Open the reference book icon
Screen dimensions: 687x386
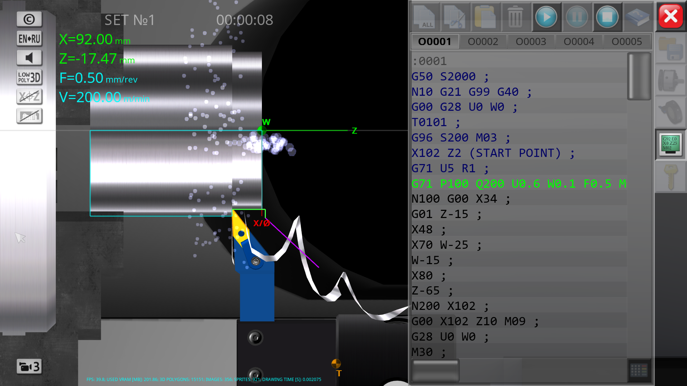point(637,17)
